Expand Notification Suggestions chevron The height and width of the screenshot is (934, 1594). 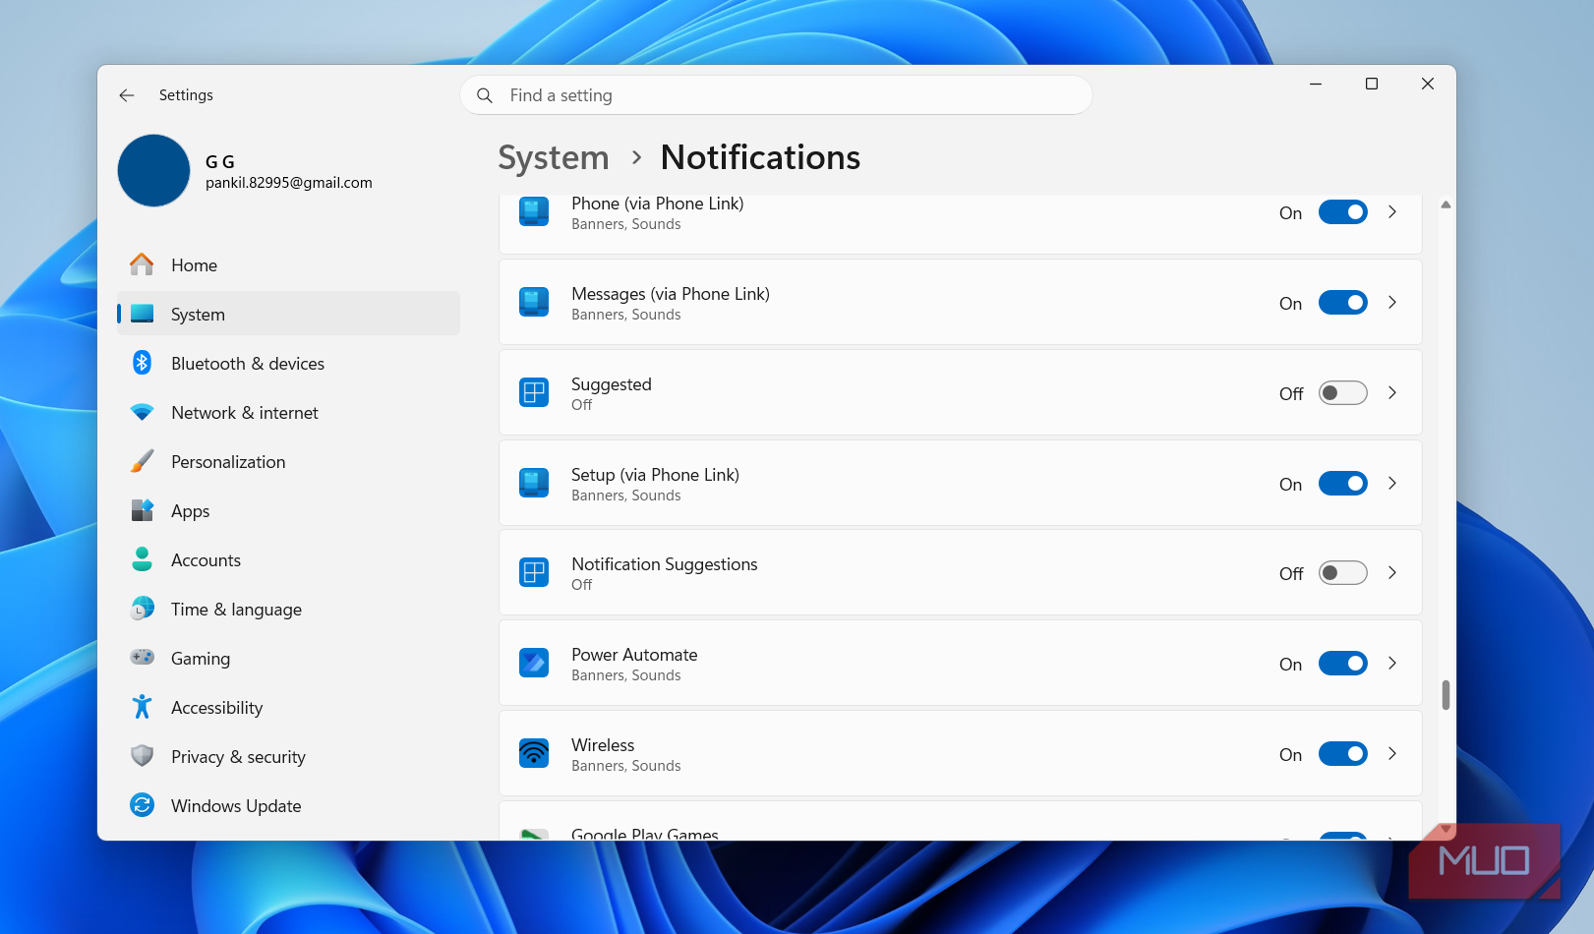(1392, 573)
